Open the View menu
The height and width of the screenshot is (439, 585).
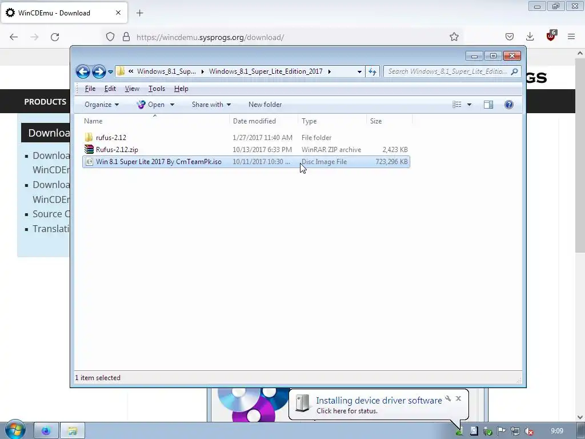click(132, 89)
